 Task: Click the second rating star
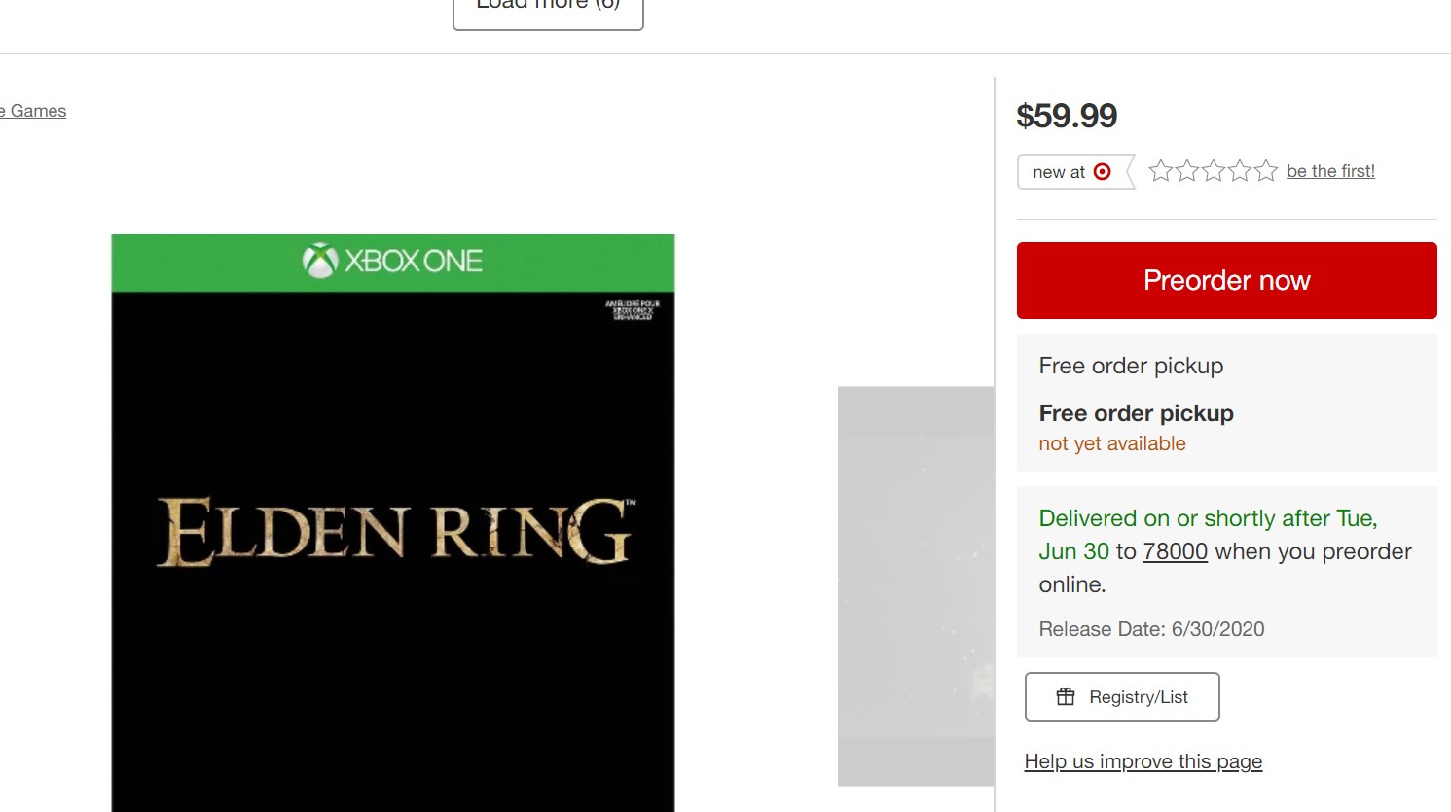(x=1186, y=171)
